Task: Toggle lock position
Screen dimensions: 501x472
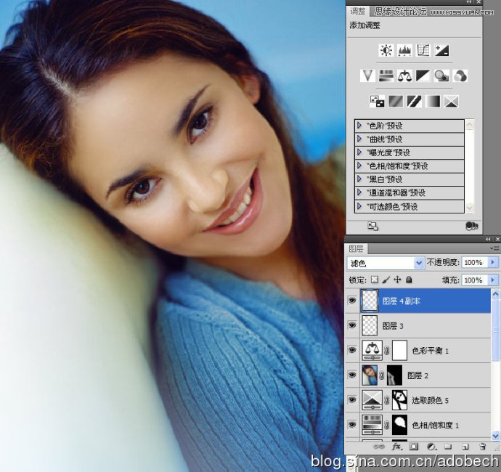Action: (x=397, y=280)
